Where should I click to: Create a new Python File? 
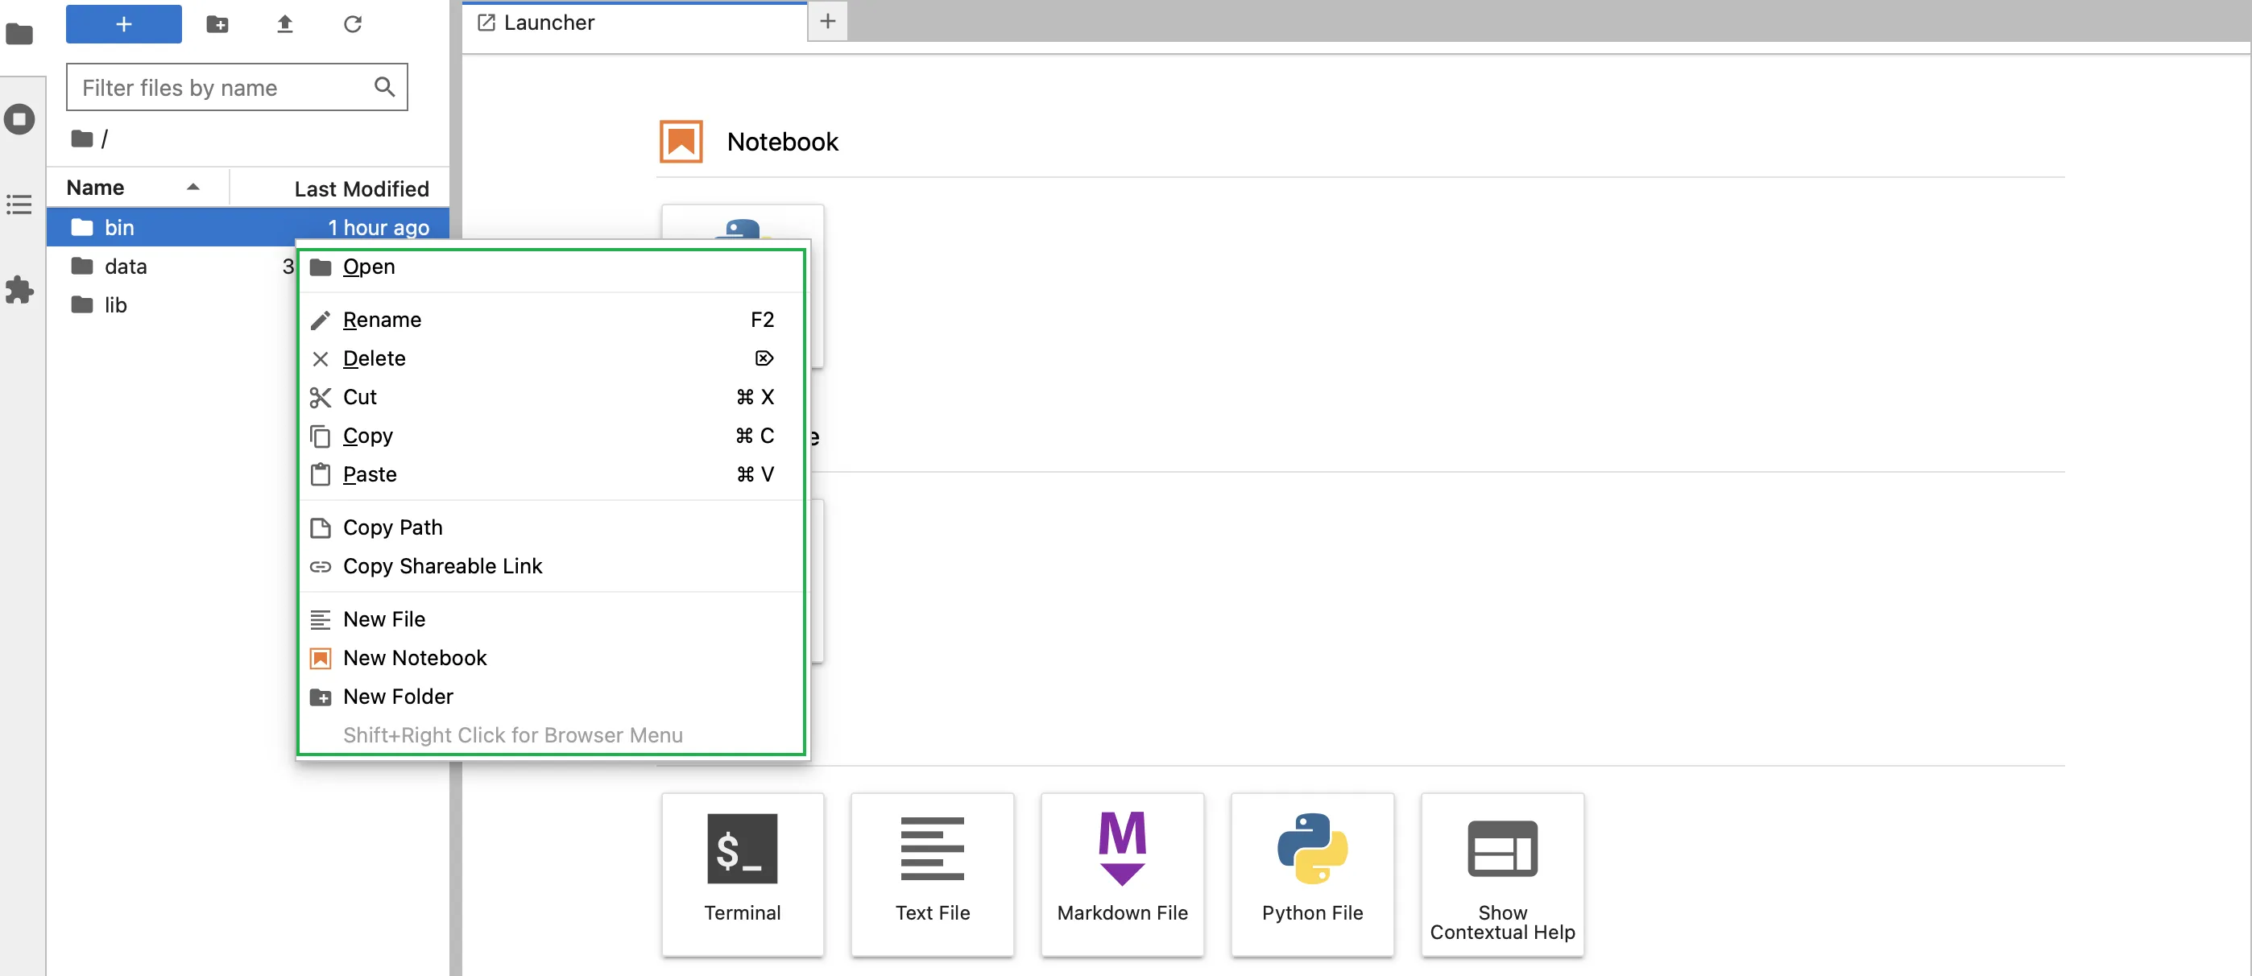(1312, 875)
